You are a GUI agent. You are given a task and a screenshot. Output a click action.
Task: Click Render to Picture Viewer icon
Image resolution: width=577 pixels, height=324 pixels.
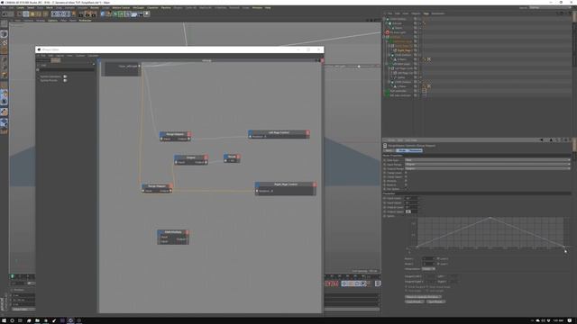pyautogui.click(x=87, y=14)
